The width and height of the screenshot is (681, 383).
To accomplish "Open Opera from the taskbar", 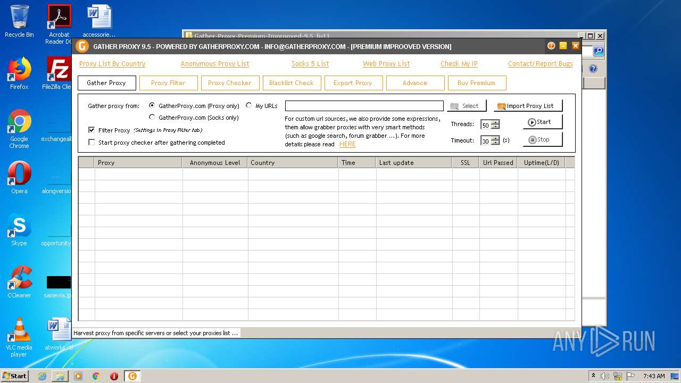I will click(x=114, y=376).
